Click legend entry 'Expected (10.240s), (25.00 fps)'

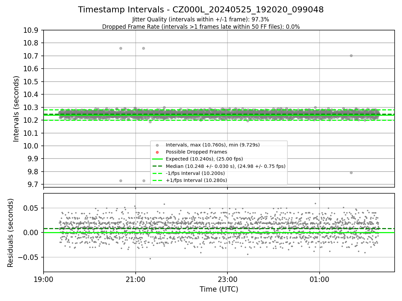coord(204,159)
